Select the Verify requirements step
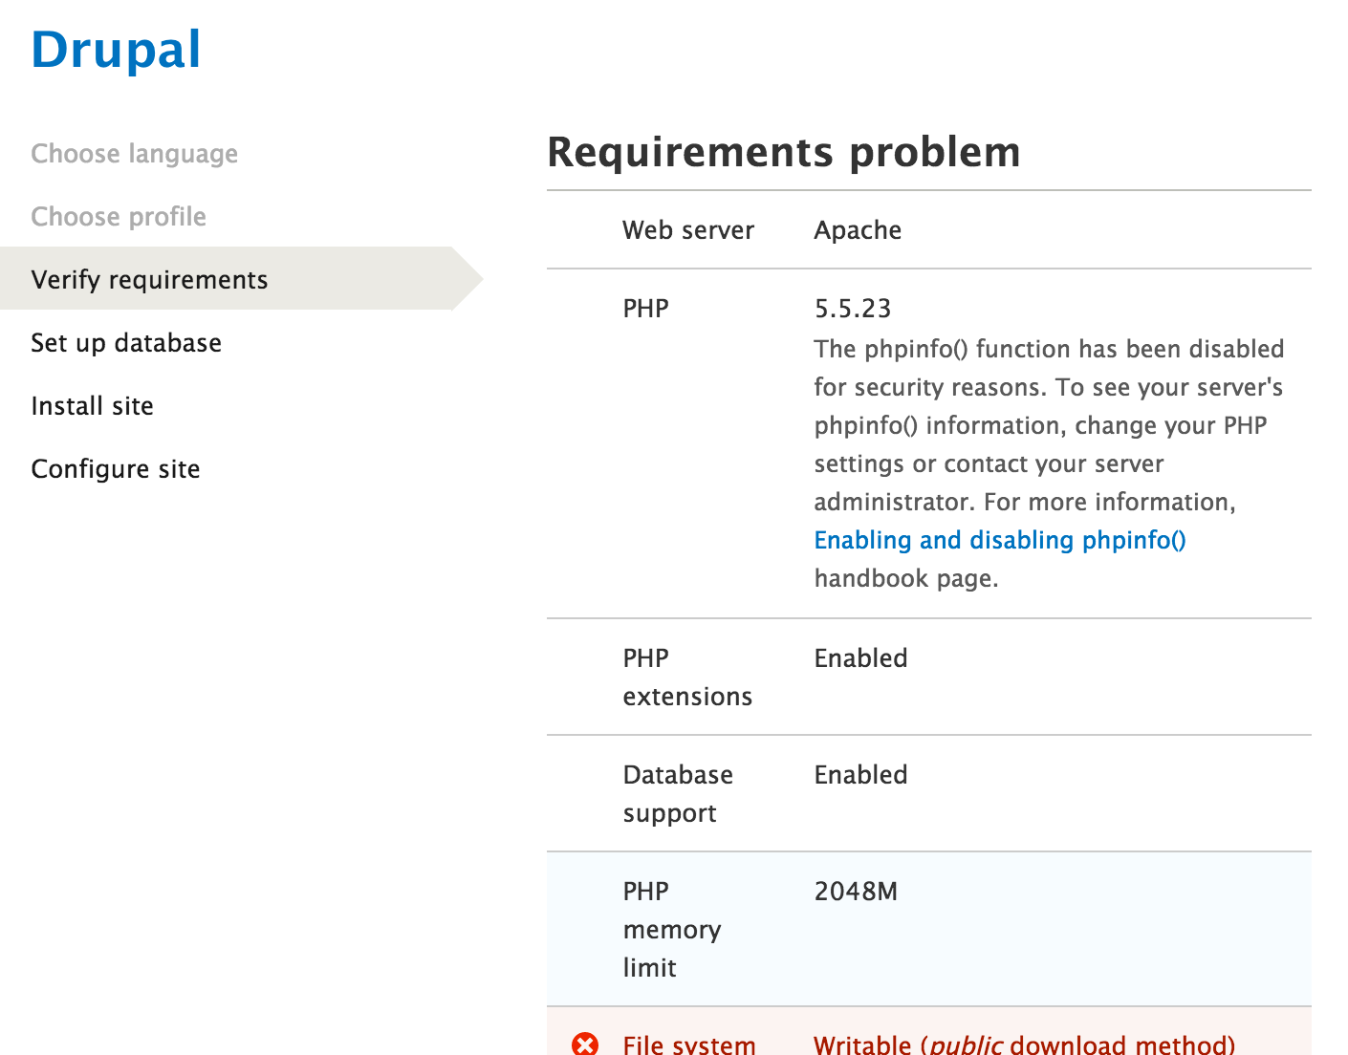This screenshot has height=1055, width=1348. (150, 279)
